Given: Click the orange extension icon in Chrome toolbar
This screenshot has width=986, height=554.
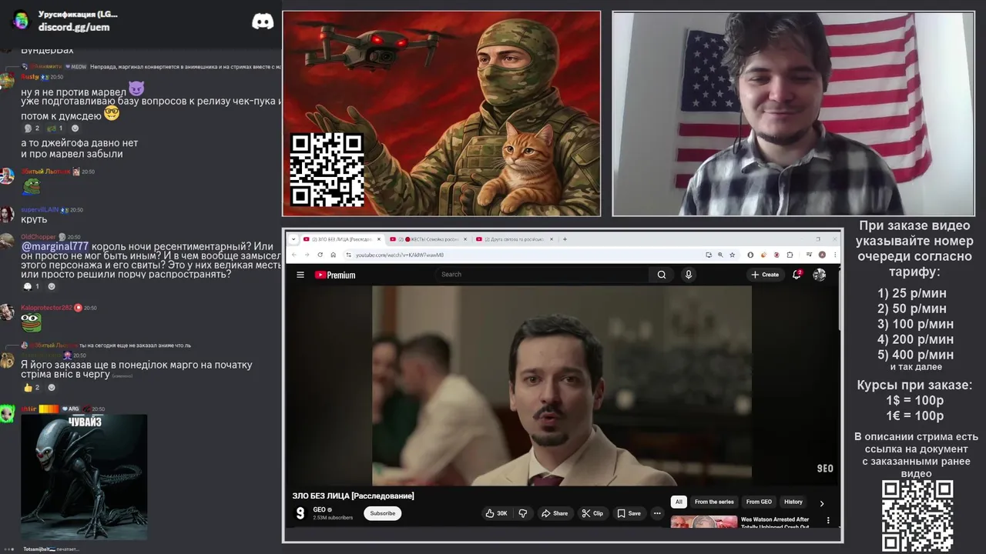Looking at the screenshot, I should point(763,255).
